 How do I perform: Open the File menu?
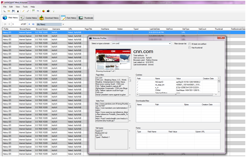point(5,7)
